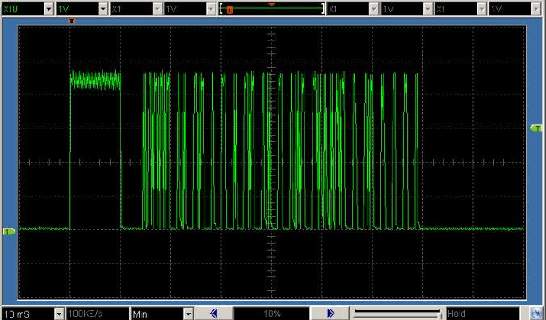Click the Hold button

(483, 314)
